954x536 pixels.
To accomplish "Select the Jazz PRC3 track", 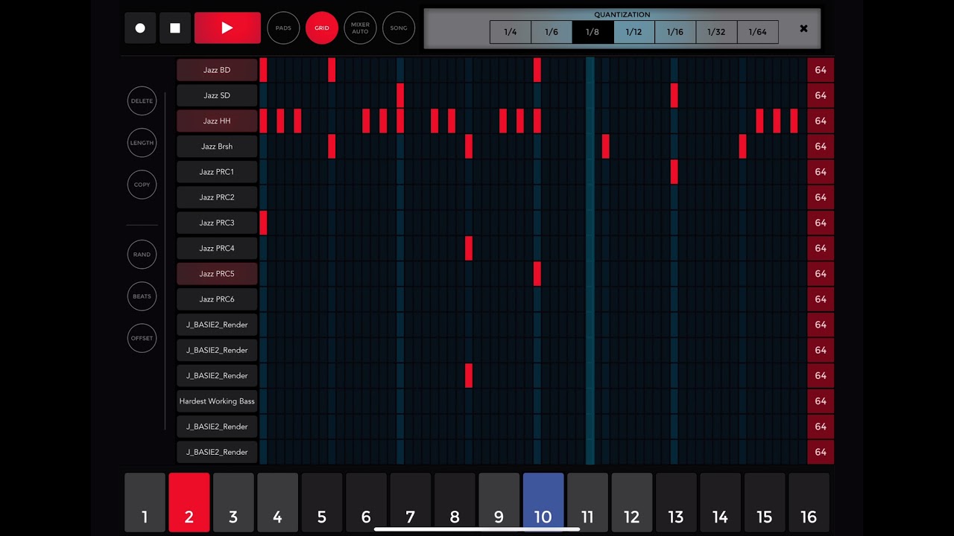I will tap(217, 223).
